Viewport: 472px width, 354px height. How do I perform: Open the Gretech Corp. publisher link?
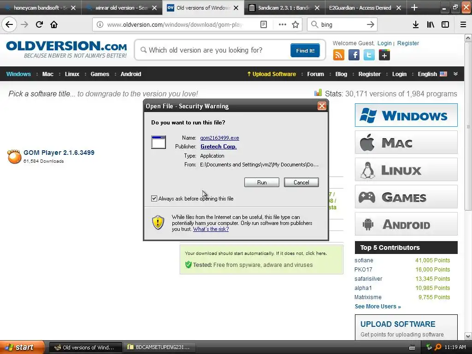point(218,146)
